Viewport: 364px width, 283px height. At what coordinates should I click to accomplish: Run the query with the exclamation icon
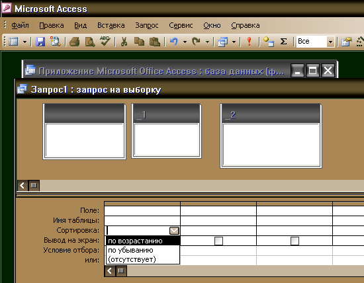pos(250,42)
